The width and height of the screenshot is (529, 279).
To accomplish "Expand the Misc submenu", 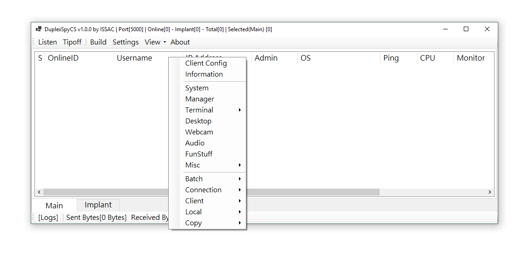I will [192, 165].
